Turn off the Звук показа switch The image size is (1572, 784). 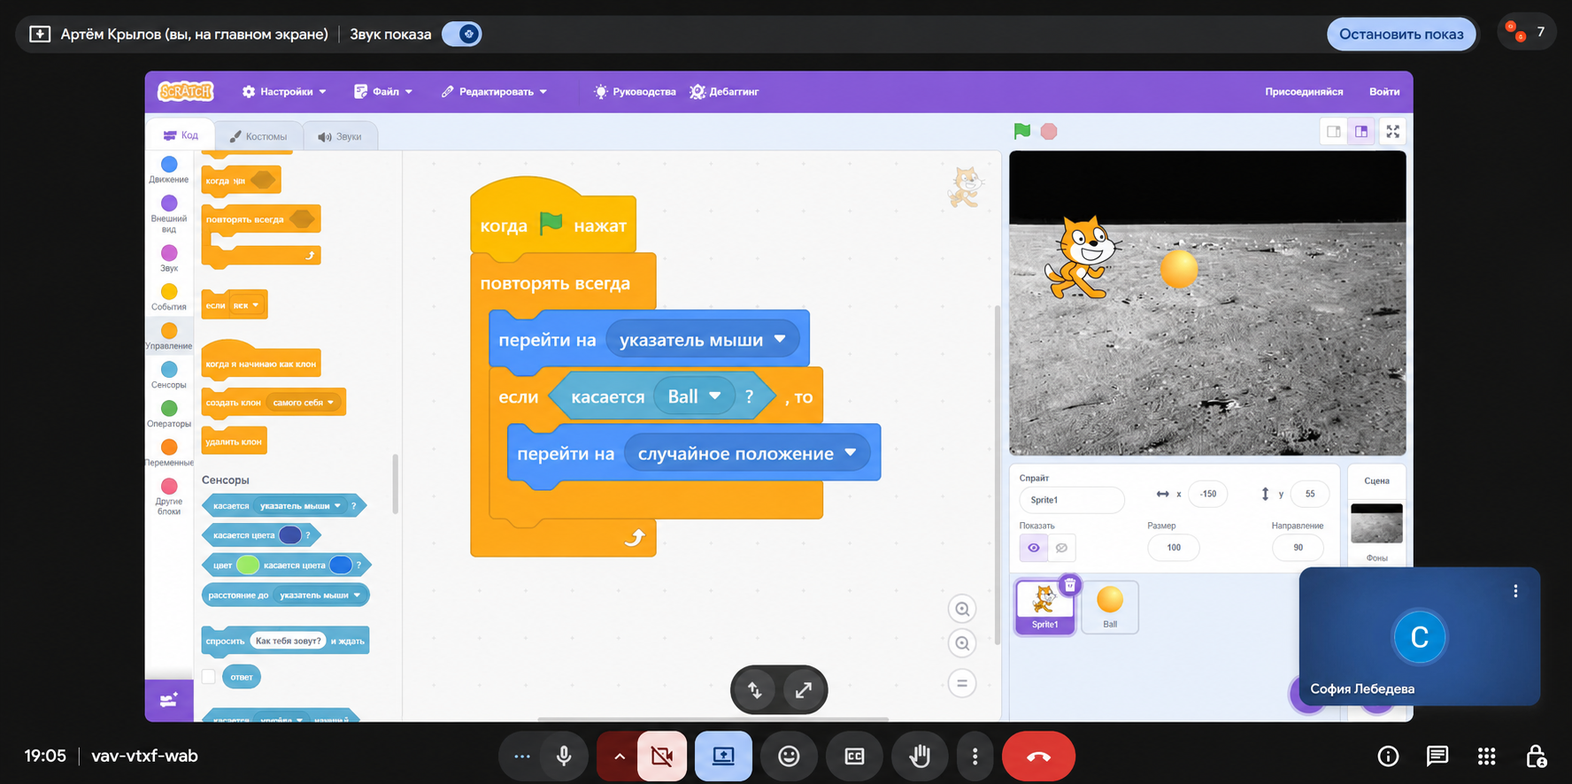click(461, 34)
